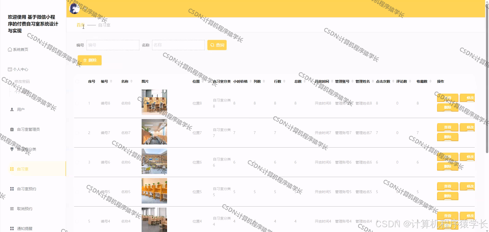Click the 自习室管理员 clipboard icon
Image resolution: width=489 pixels, height=232 pixels.
pos(12,129)
